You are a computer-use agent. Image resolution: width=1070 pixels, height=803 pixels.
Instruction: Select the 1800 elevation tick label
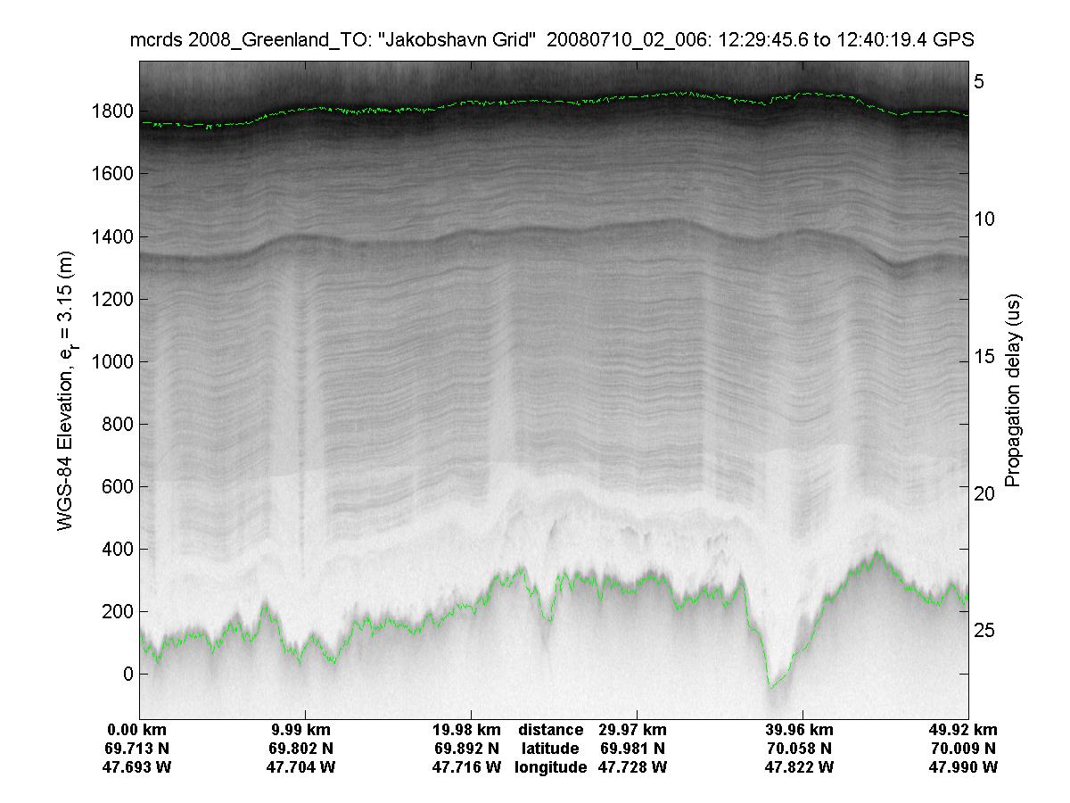(x=114, y=112)
